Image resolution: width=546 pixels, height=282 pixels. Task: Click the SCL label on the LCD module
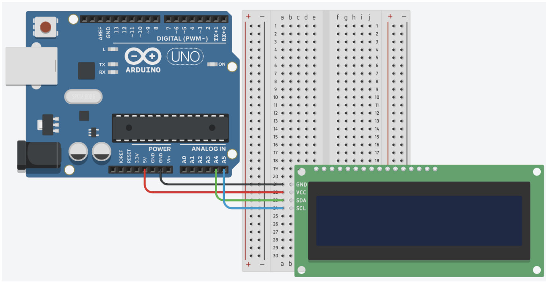click(301, 208)
